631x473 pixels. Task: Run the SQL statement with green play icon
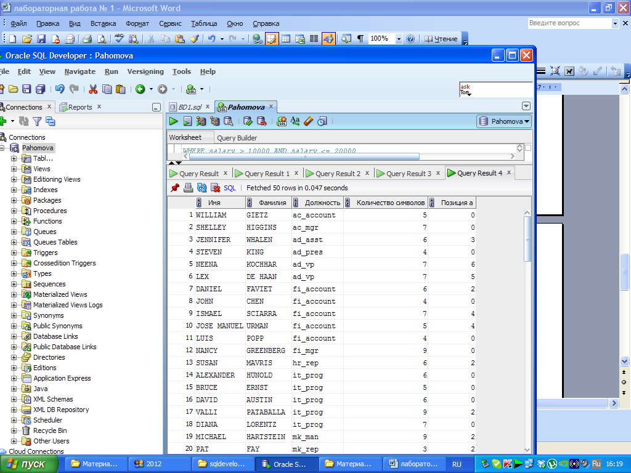(x=173, y=121)
